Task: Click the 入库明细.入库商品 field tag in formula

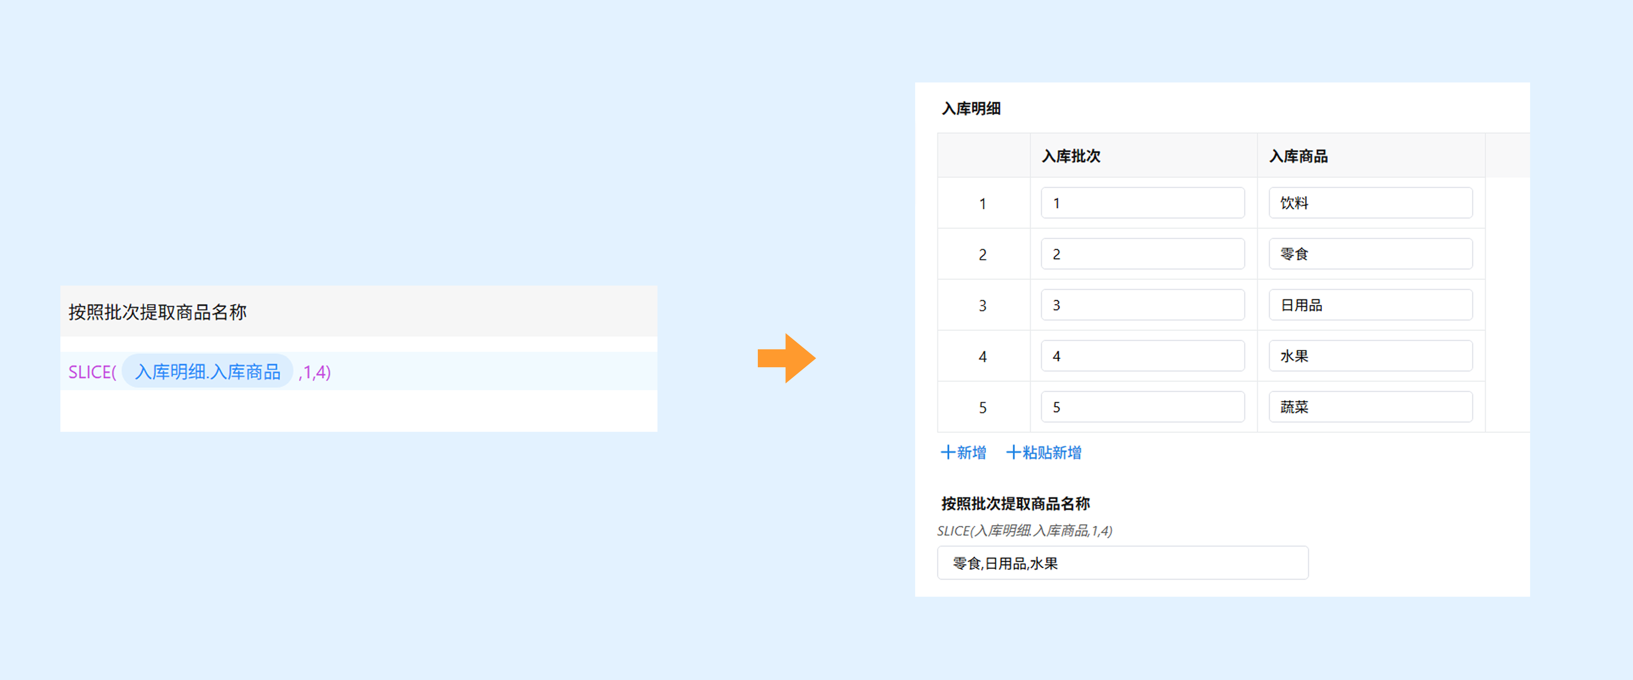Action: point(207,372)
